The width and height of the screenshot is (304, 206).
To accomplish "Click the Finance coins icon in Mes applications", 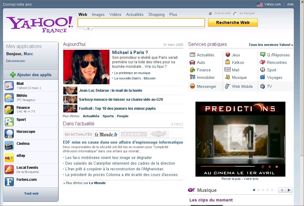I will [x=9, y=109].
